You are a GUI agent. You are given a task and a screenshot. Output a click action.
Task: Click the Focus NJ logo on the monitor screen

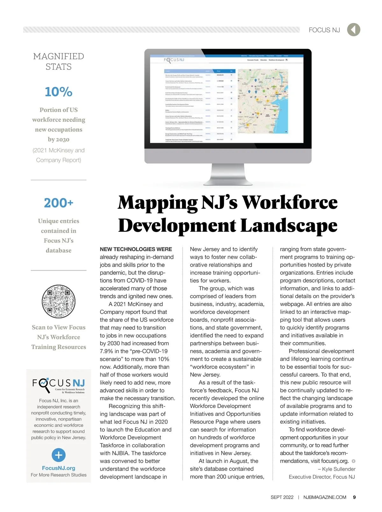[x=174, y=60]
